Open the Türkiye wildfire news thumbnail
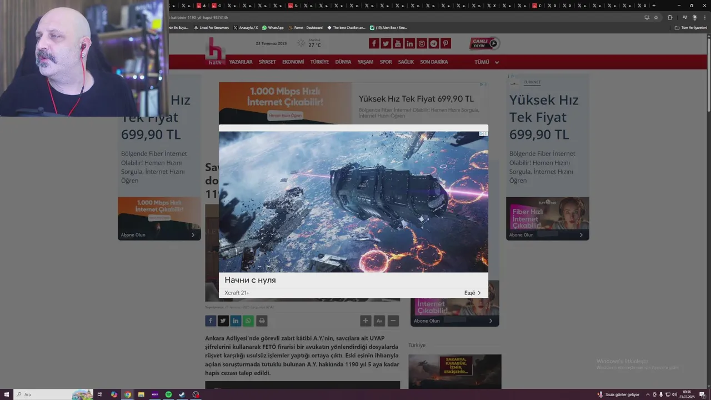 point(454,372)
